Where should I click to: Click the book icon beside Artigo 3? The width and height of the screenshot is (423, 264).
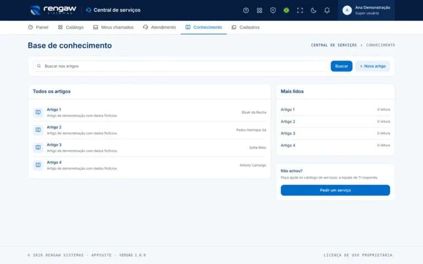(38, 147)
